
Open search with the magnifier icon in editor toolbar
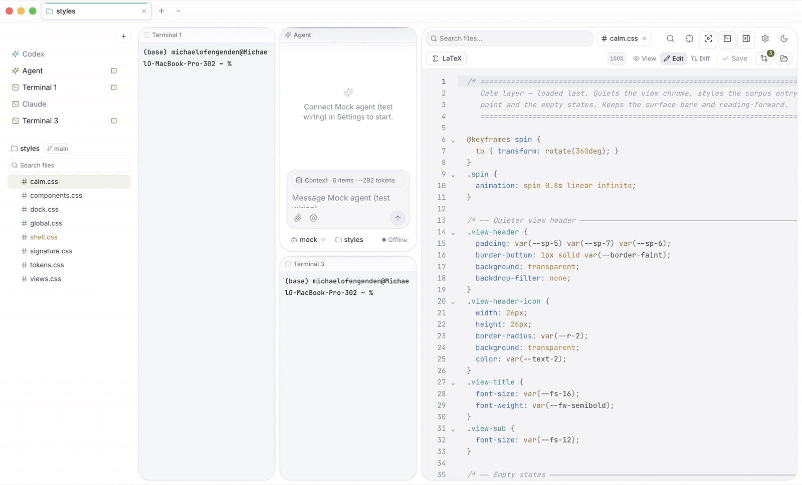[670, 39]
